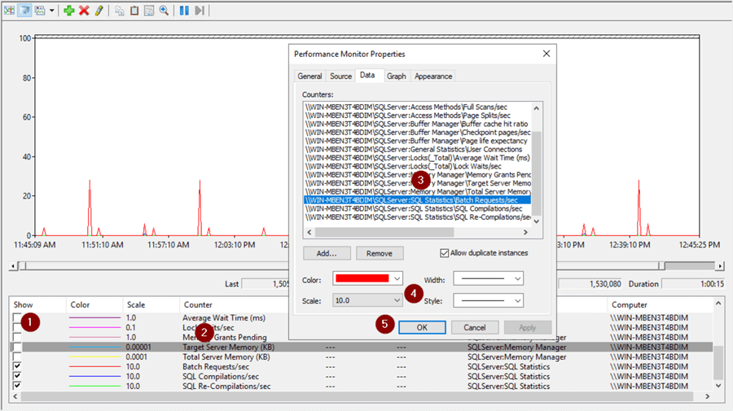Screen dimensions: 733x411
Task: Open graph type dropdown arrow in toolbar
Action: [51, 11]
